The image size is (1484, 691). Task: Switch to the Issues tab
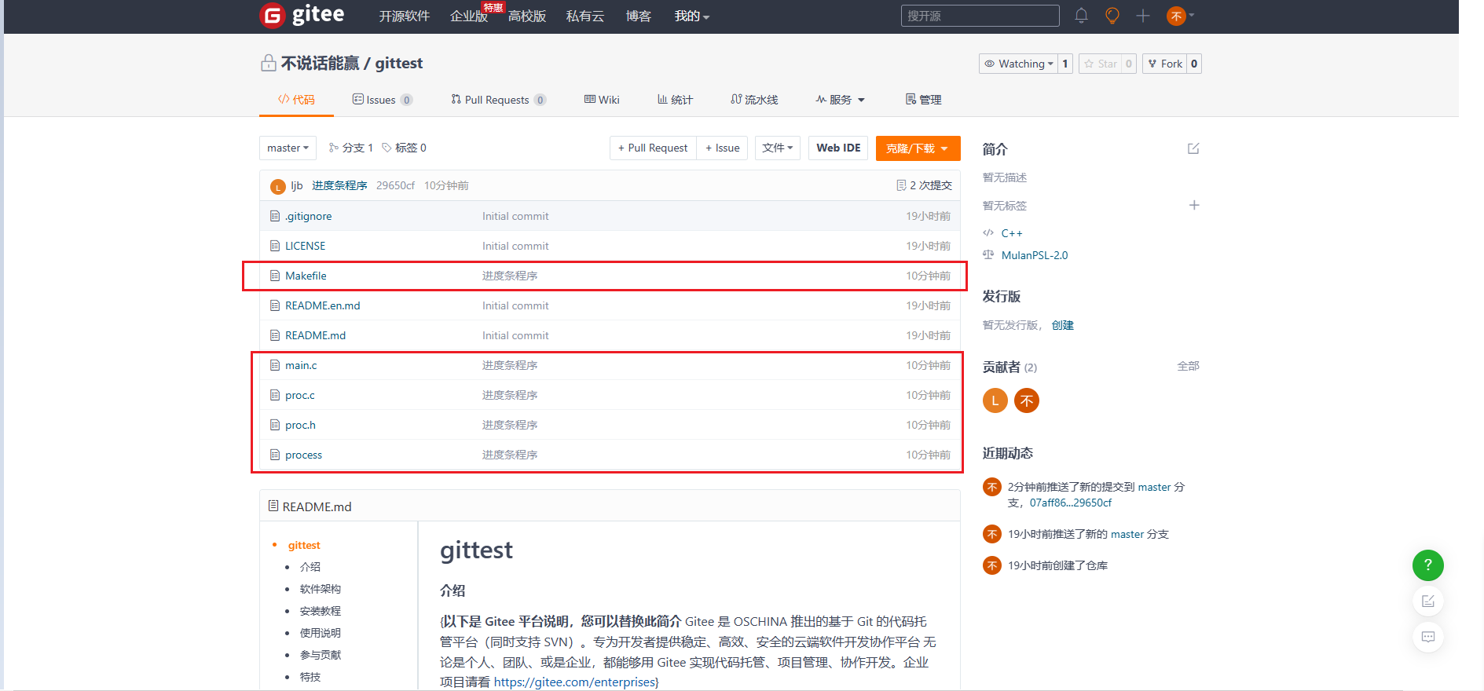(382, 100)
